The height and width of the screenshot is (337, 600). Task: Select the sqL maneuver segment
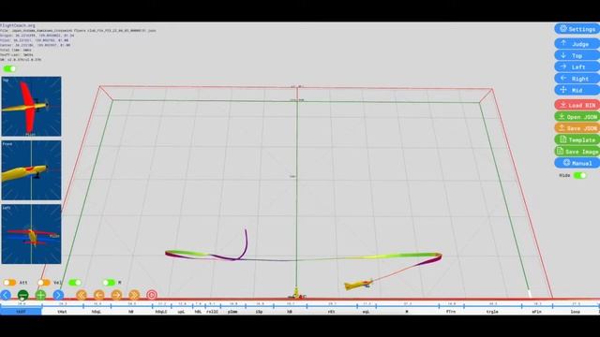pyautogui.click(x=367, y=312)
